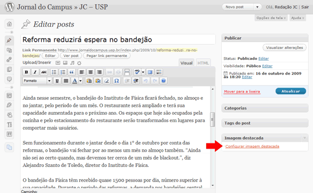This screenshot has height=193, width=313.
Task: Add audio via the music note icon
Action: click(x=73, y=63)
